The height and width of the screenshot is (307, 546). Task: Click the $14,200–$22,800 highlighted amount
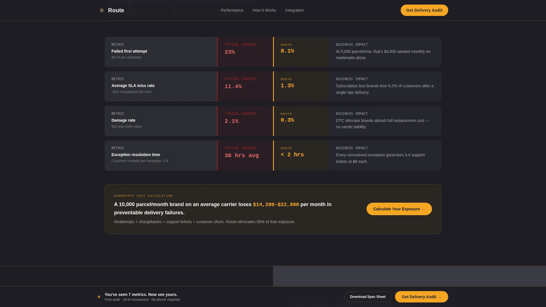point(276,204)
